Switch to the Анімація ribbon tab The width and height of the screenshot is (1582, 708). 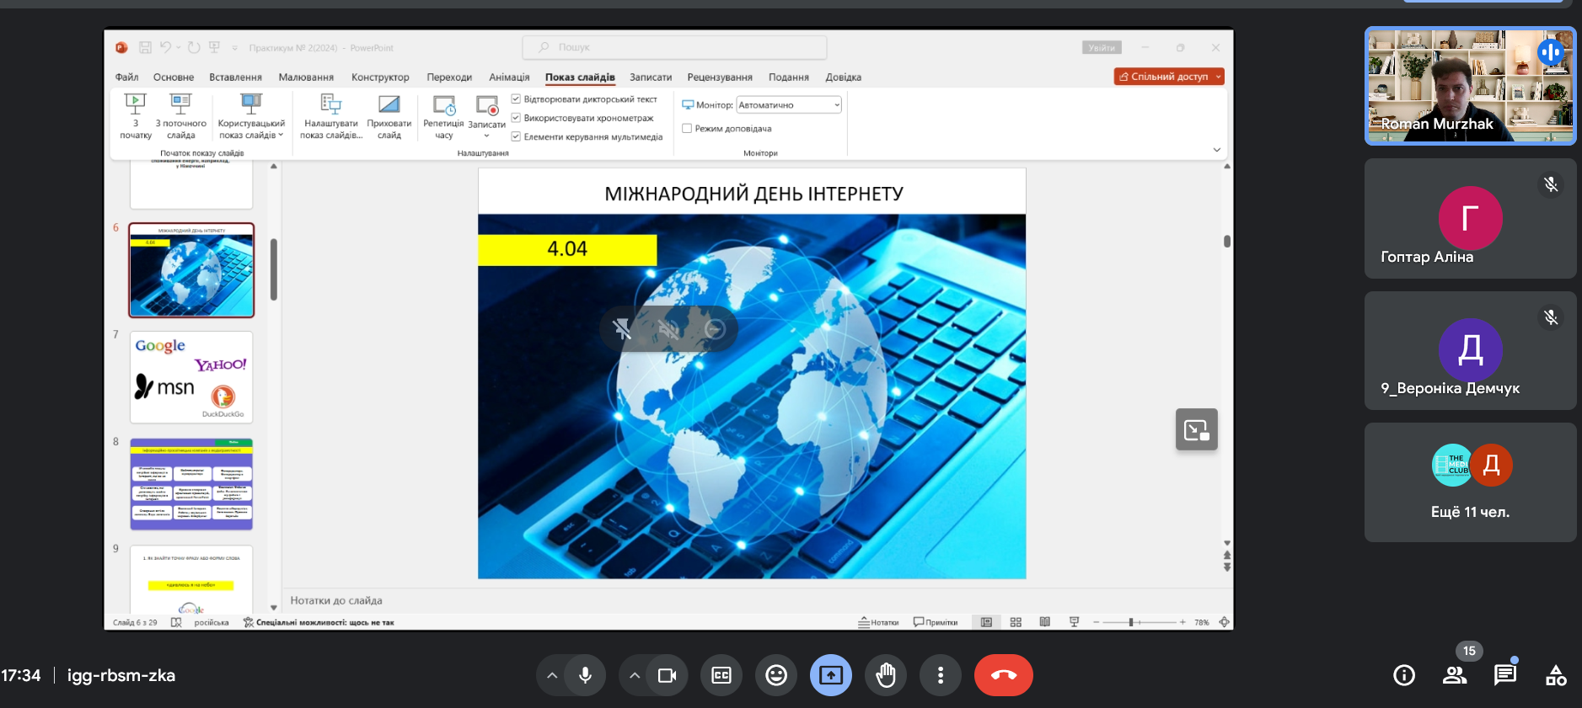coord(509,77)
